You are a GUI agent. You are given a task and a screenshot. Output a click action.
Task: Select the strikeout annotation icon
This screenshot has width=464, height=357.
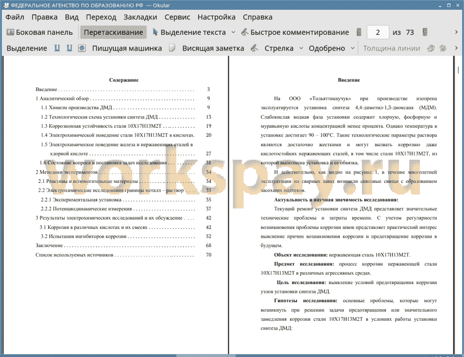click(x=82, y=48)
